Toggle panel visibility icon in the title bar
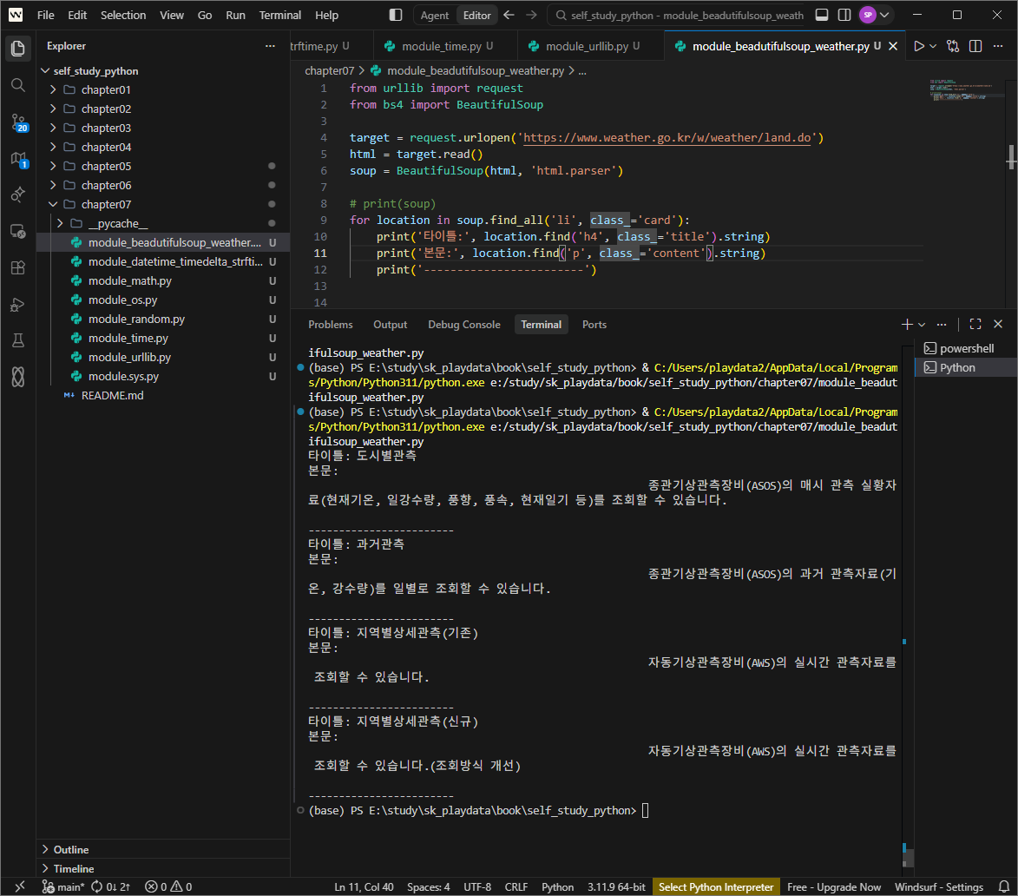 coord(821,14)
